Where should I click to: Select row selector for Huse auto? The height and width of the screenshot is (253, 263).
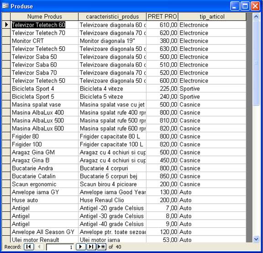(6, 200)
